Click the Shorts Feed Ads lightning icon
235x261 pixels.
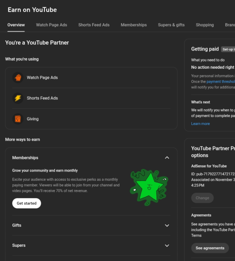click(x=18, y=98)
